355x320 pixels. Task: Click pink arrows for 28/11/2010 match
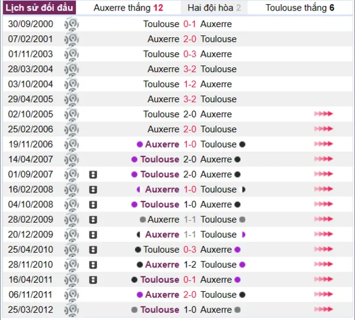pyautogui.click(x=323, y=264)
